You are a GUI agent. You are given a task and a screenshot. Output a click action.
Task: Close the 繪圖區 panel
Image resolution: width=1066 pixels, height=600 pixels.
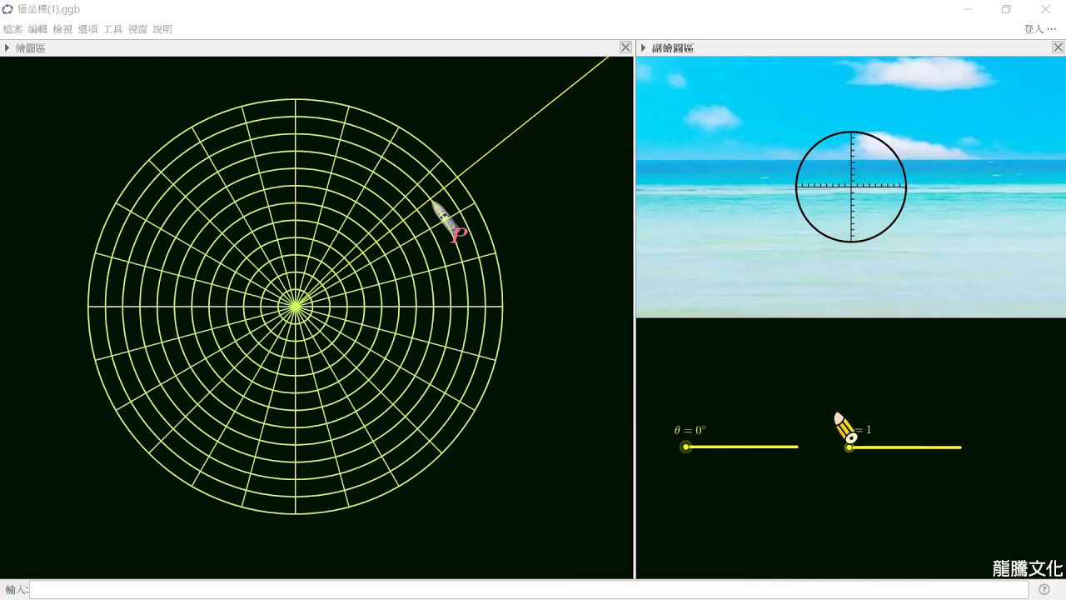pyautogui.click(x=625, y=48)
